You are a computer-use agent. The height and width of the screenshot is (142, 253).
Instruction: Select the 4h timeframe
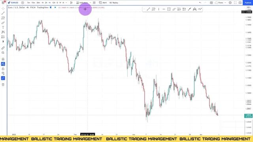point(50,3)
